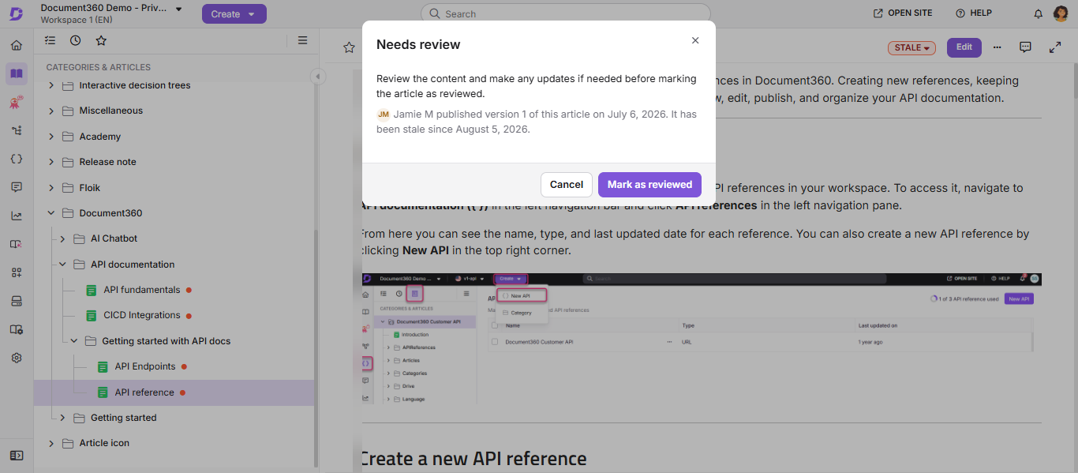Collapse the left navigation pane handle
The image size is (1078, 473).
pyautogui.click(x=317, y=77)
